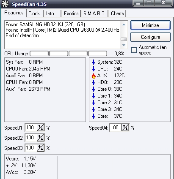Open the Charts tab
Screen dimensions: 174x179
tap(117, 14)
